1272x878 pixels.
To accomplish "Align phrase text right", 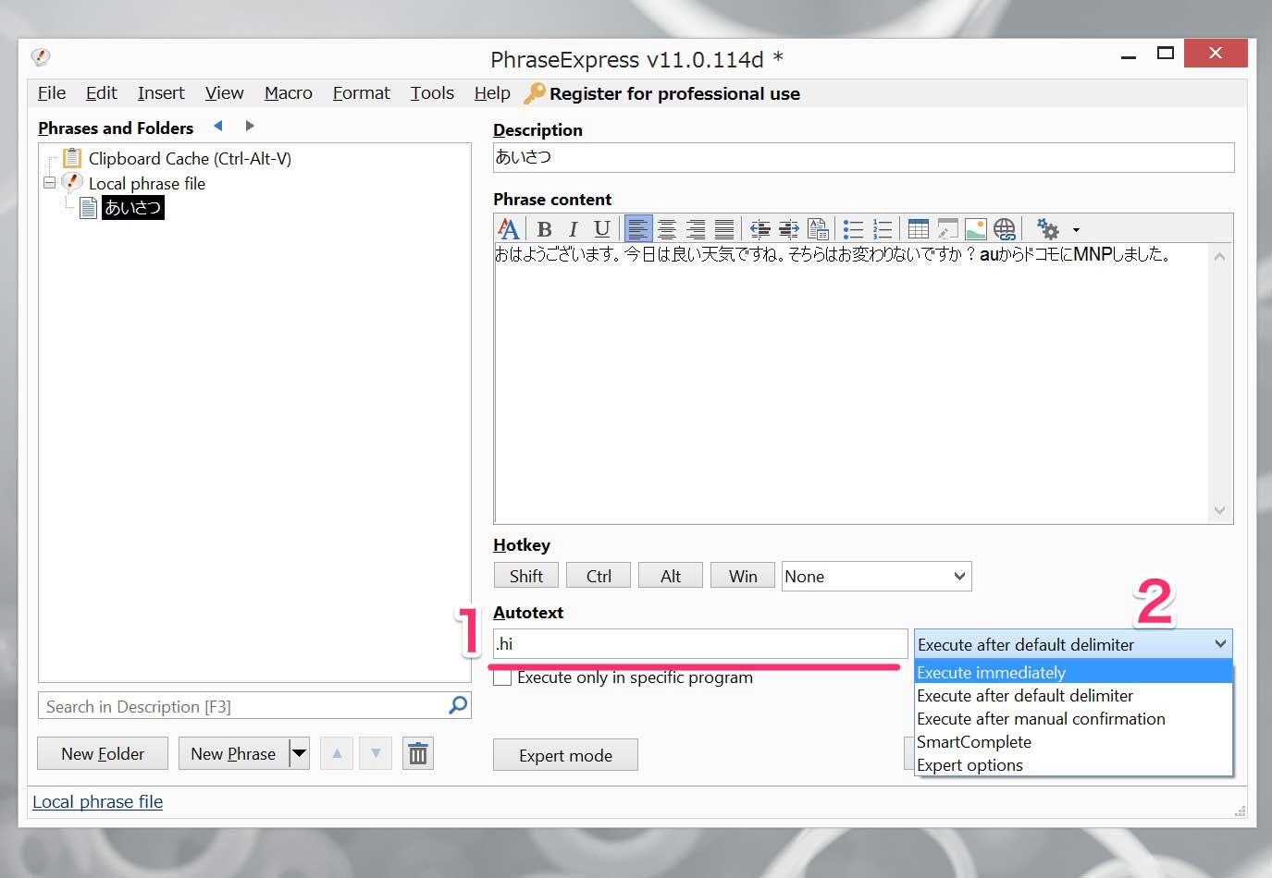I will [696, 228].
